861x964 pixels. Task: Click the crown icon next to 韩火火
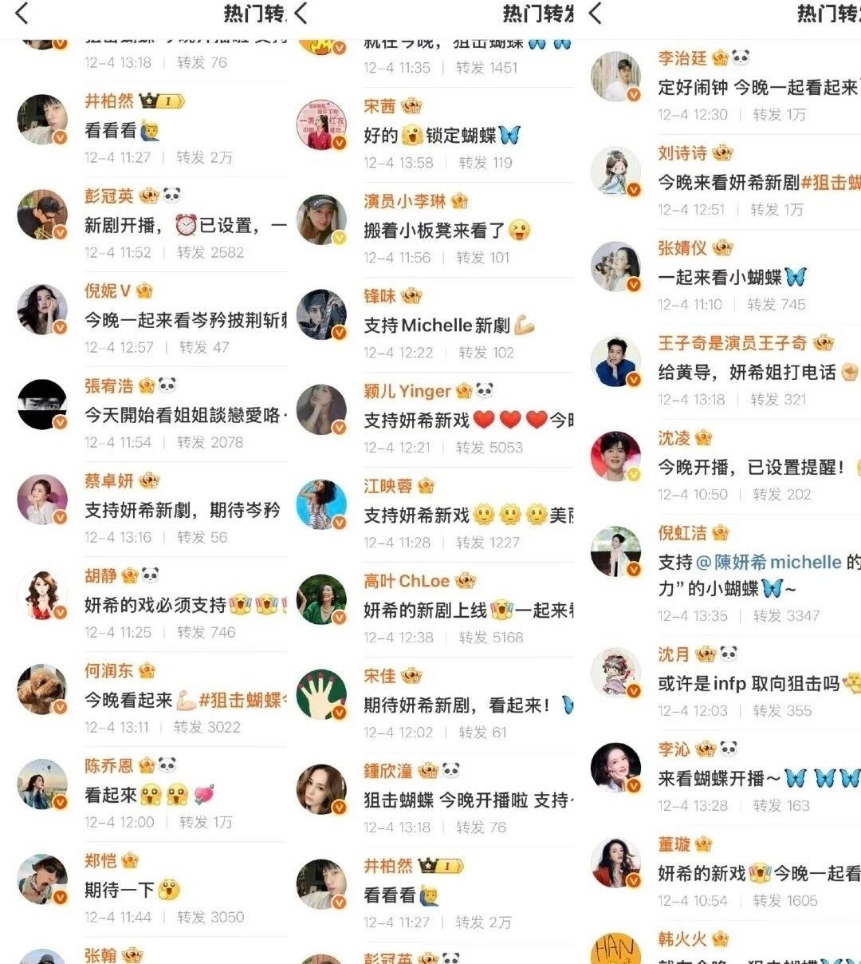(x=720, y=939)
